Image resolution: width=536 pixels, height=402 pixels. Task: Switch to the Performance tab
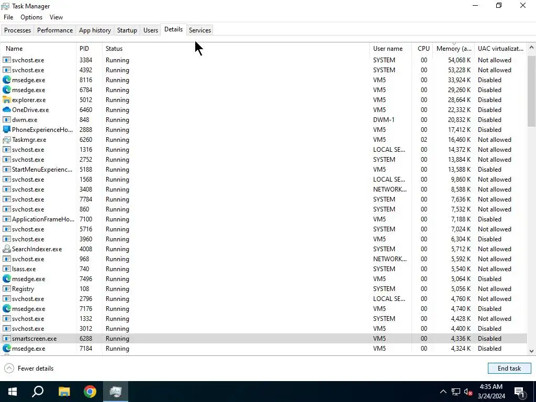click(x=55, y=30)
